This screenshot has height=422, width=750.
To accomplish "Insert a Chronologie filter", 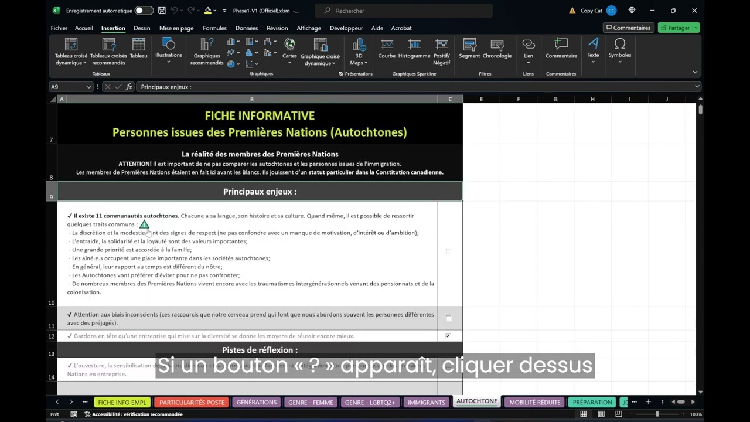I will coord(497,49).
